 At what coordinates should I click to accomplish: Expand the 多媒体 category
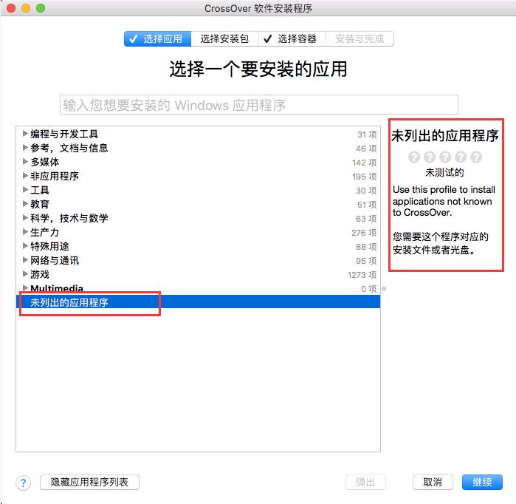[25, 161]
